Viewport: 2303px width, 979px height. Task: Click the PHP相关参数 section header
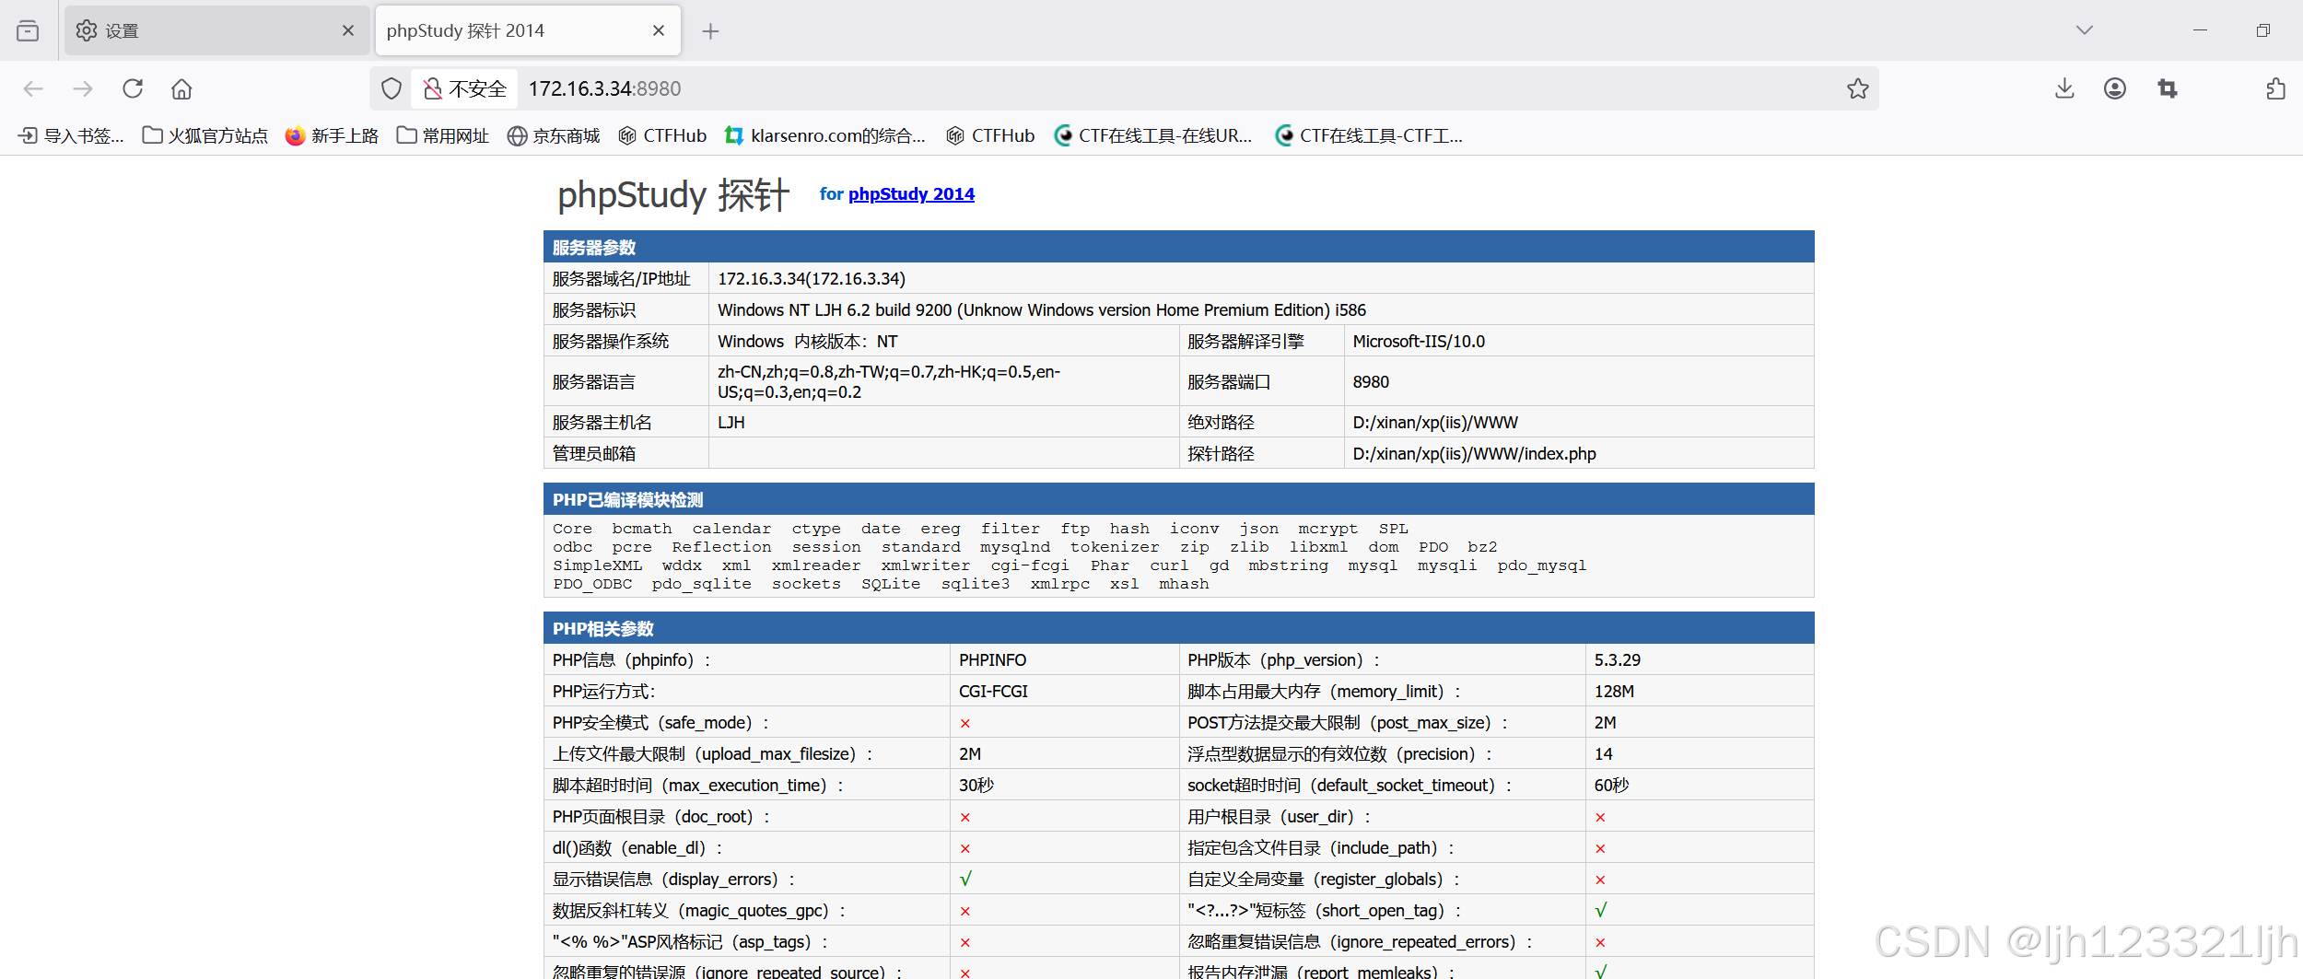[1178, 628]
